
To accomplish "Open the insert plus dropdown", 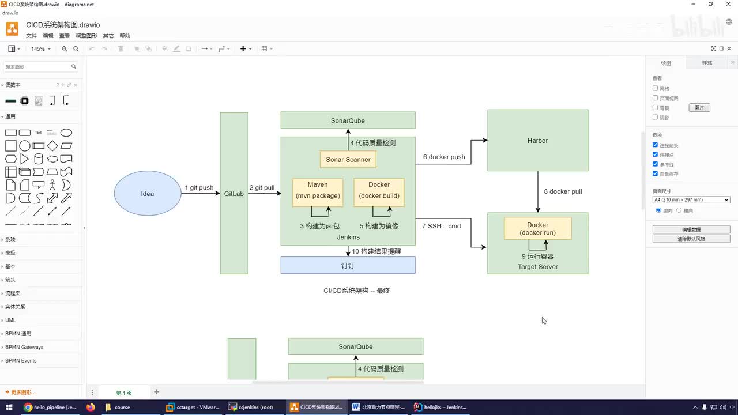I will click(x=246, y=49).
